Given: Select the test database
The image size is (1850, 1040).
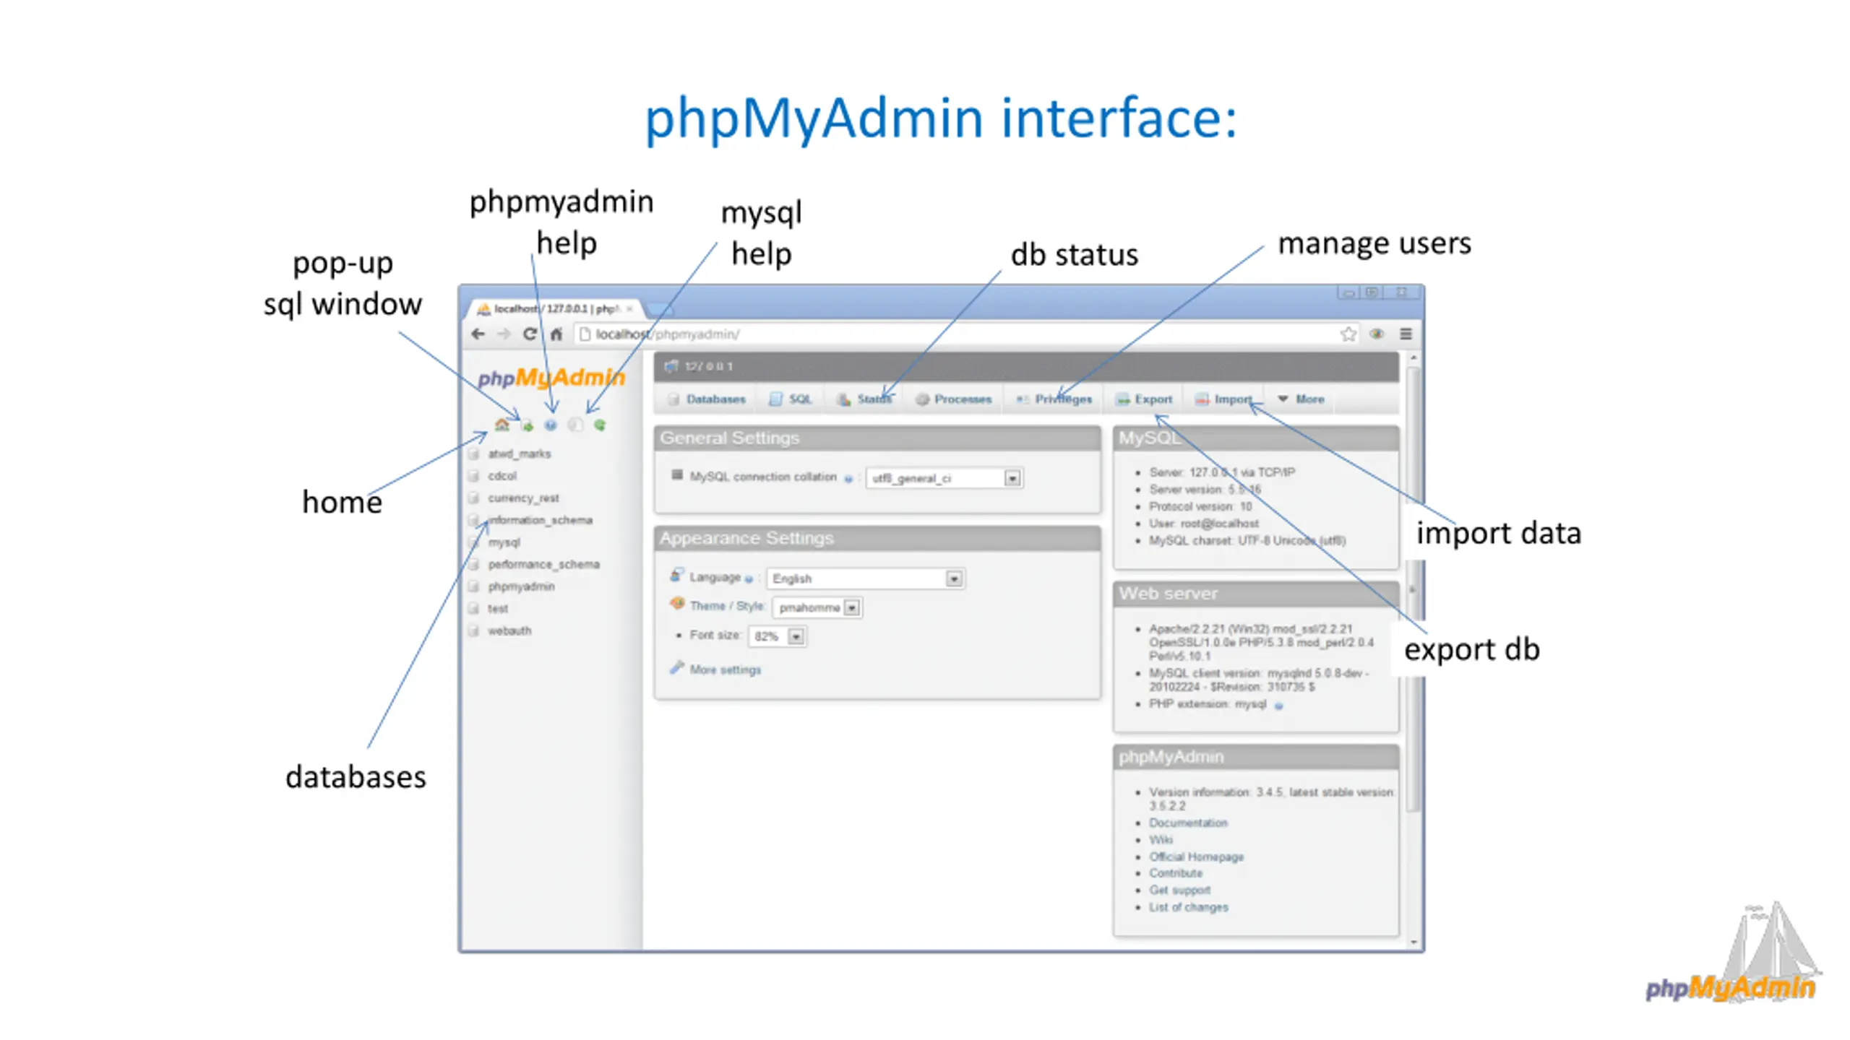Looking at the screenshot, I should [x=497, y=609].
